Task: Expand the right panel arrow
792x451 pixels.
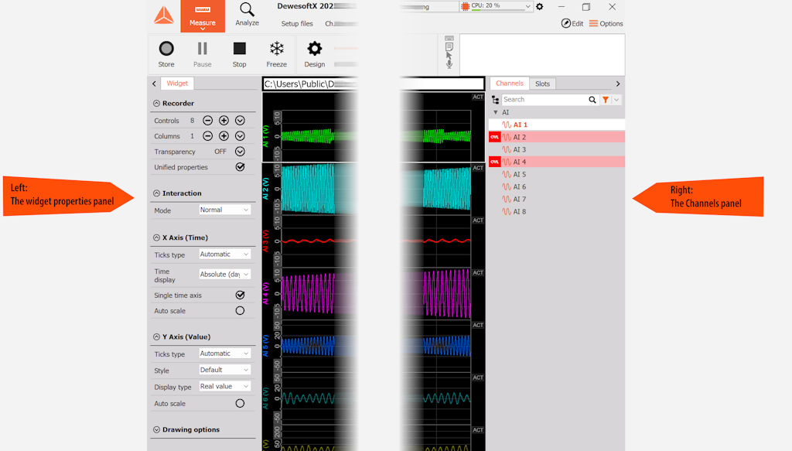Action: point(618,84)
